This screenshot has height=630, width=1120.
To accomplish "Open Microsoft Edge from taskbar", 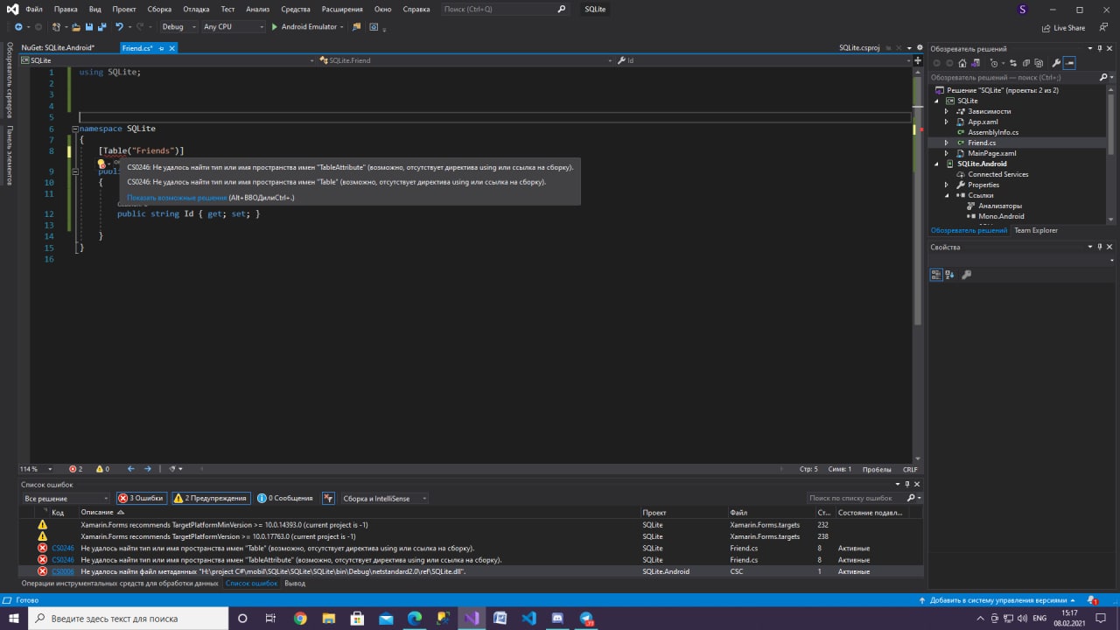I will click(415, 618).
